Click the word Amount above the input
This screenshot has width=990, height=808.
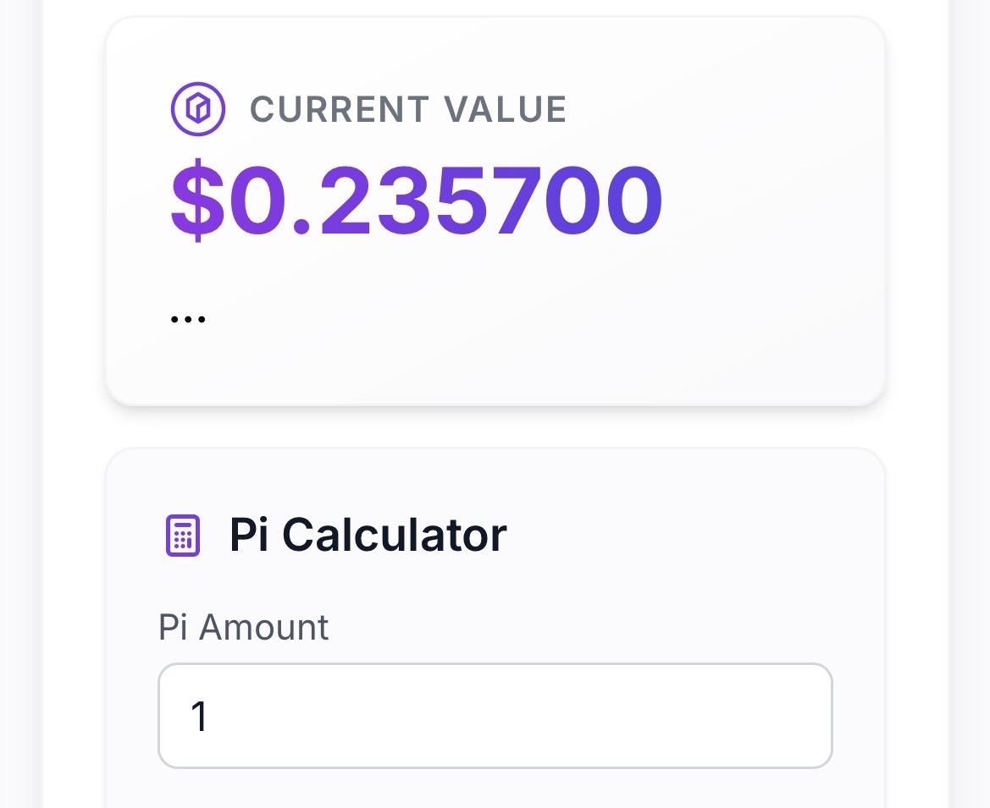(264, 628)
